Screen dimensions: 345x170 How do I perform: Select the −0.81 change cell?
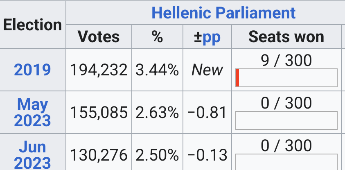207,112
